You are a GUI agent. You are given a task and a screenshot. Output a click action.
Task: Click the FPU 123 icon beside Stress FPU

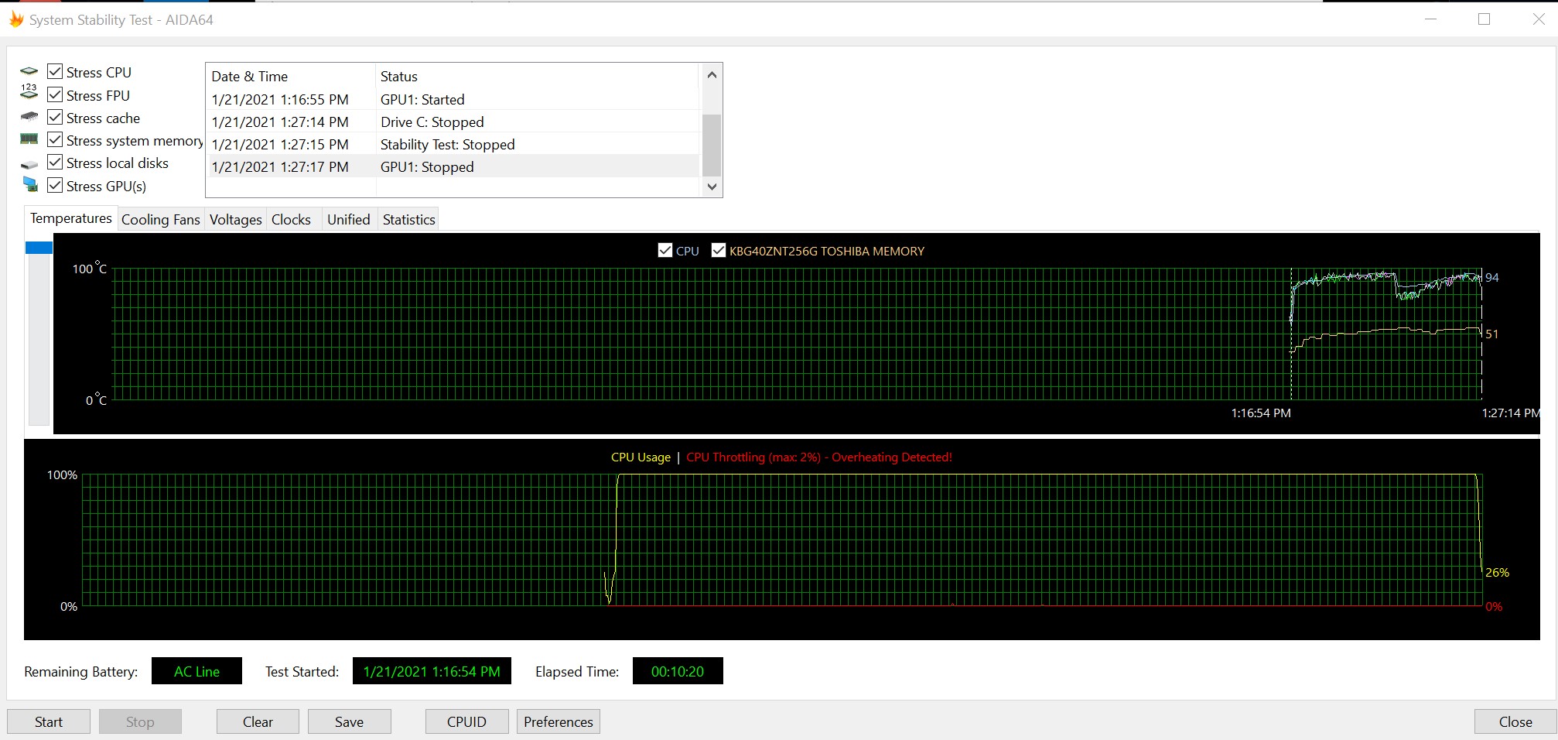coord(29,92)
